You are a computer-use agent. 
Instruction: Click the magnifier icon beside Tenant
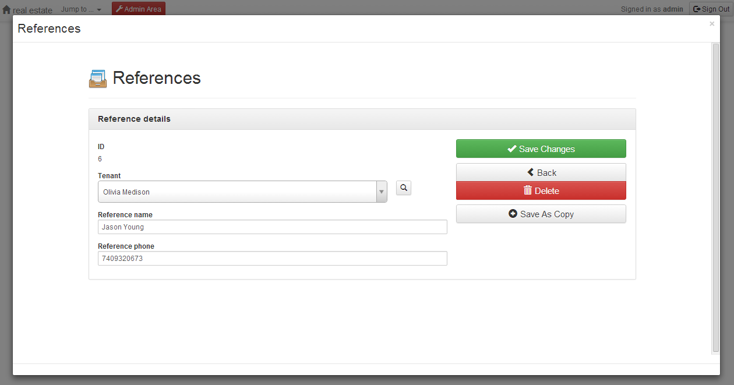point(404,188)
